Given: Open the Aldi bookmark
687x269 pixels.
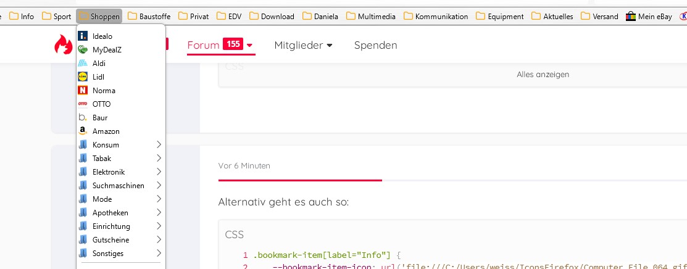Looking at the screenshot, I should coord(99,64).
